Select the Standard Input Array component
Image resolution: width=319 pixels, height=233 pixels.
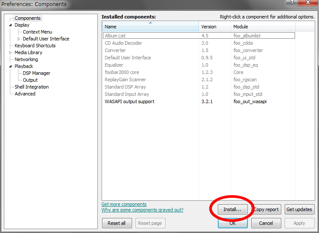pyautogui.click(x=199, y=94)
